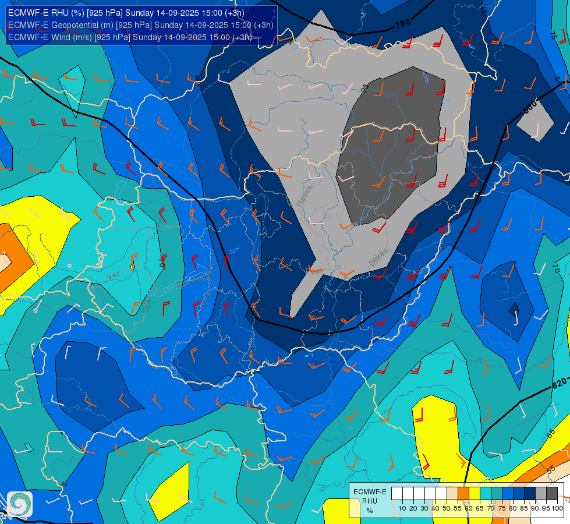The width and height of the screenshot is (570, 524).
Task: Click the '65' contour label on the map
Action: click(x=551, y=433)
